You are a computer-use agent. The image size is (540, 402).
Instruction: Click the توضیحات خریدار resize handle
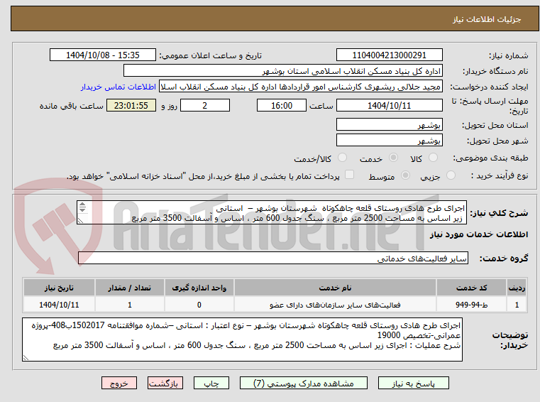coord(26,358)
